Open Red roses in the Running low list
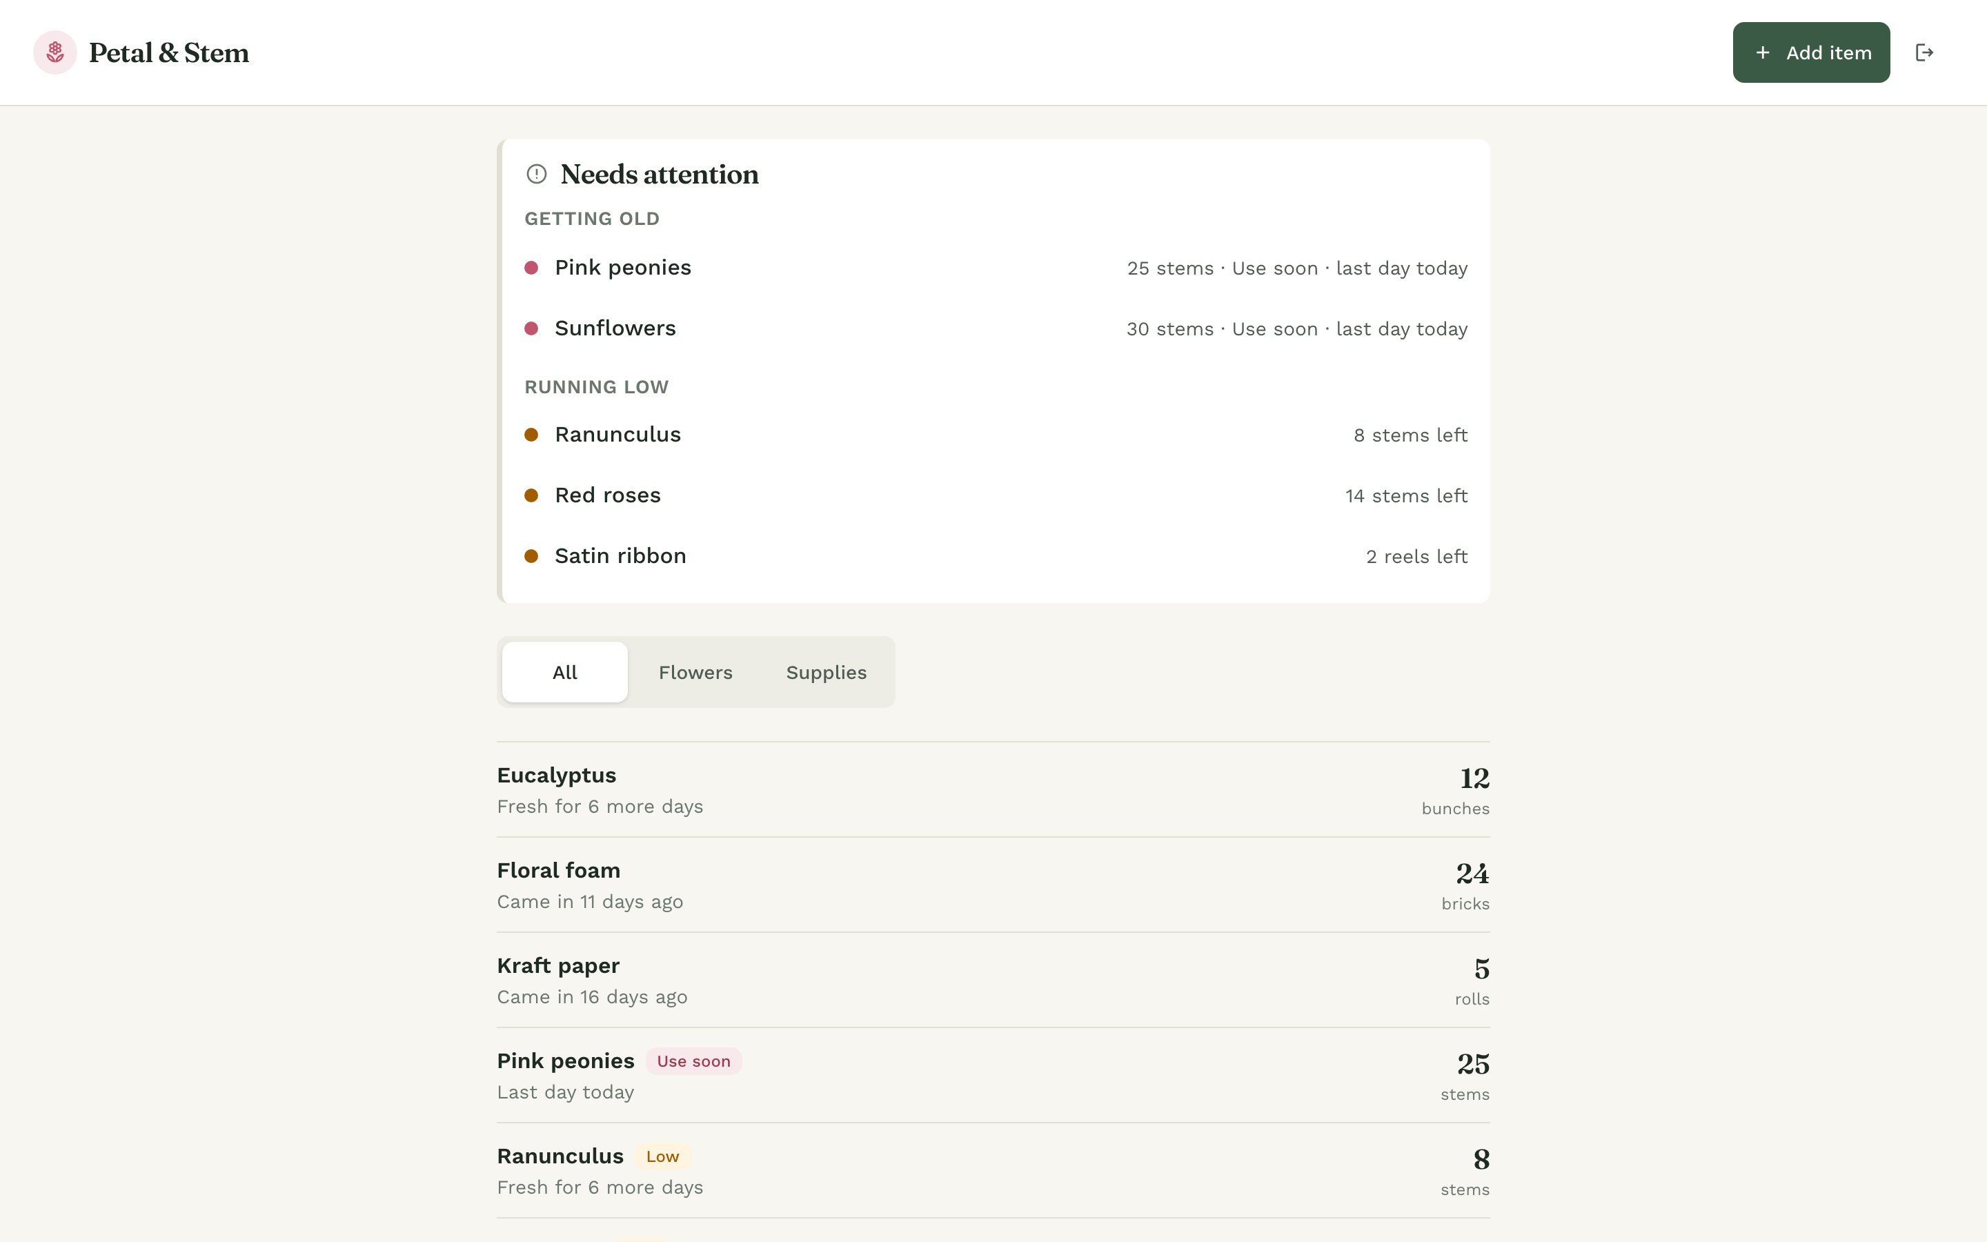The width and height of the screenshot is (1987, 1242). pyautogui.click(x=995, y=495)
